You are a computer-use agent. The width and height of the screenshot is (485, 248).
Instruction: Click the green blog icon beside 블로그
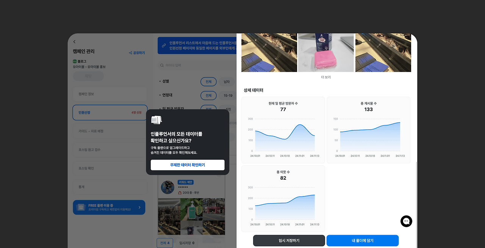75,61
